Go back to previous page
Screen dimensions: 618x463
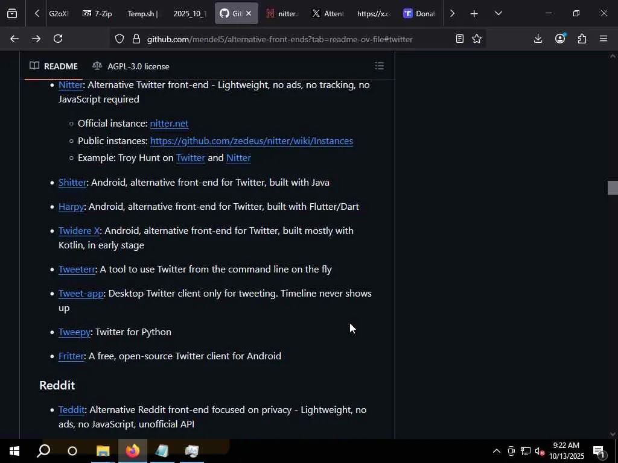pos(14,39)
